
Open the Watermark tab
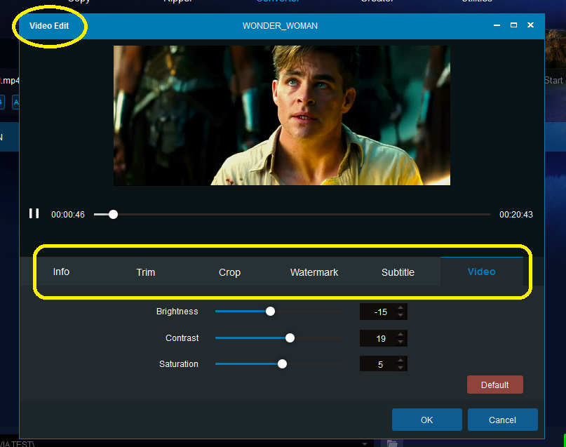coord(314,272)
